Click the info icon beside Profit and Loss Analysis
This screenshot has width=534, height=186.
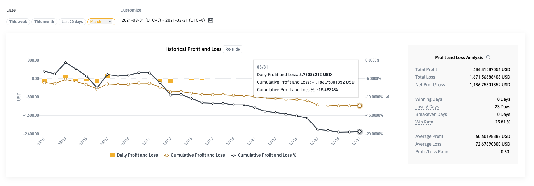tap(488, 57)
